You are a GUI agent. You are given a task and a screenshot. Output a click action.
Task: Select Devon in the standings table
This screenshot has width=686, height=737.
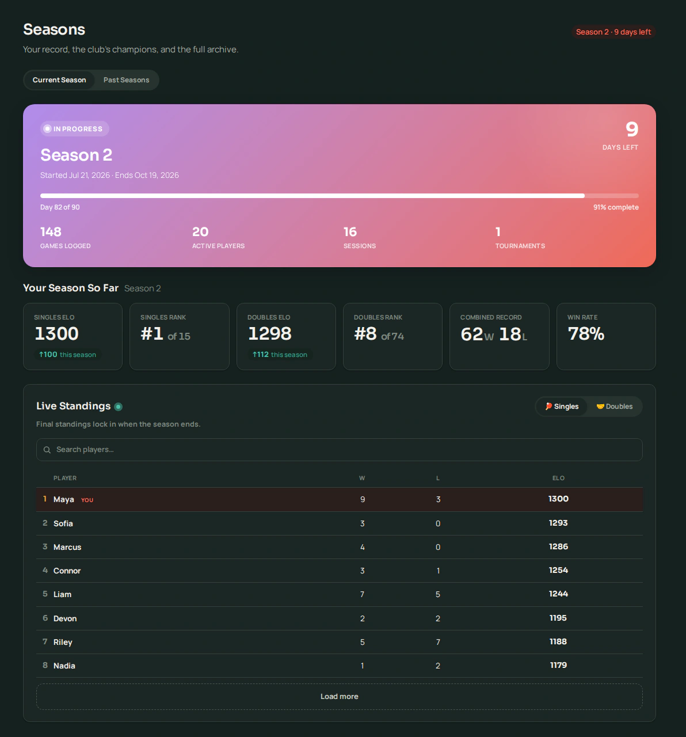[x=340, y=618]
